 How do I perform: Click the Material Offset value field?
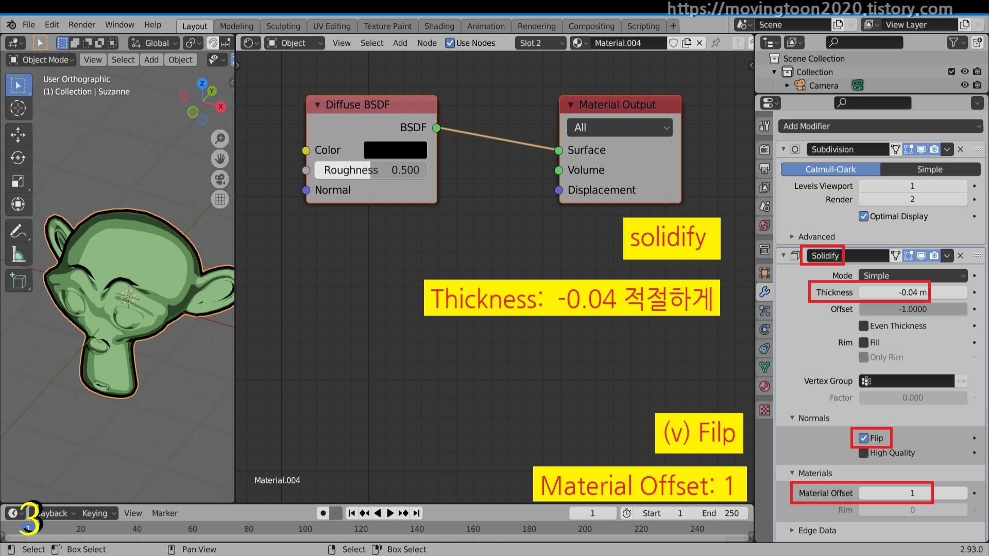pos(913,493)
